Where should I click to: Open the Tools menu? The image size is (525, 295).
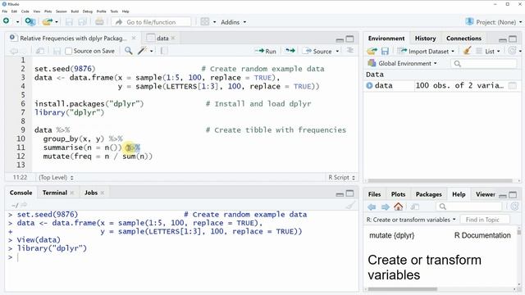pos(114,11)
